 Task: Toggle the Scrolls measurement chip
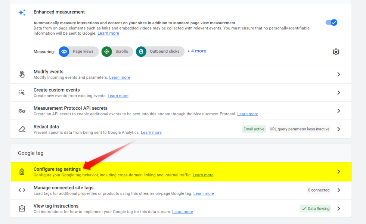[x=117, y=52]
